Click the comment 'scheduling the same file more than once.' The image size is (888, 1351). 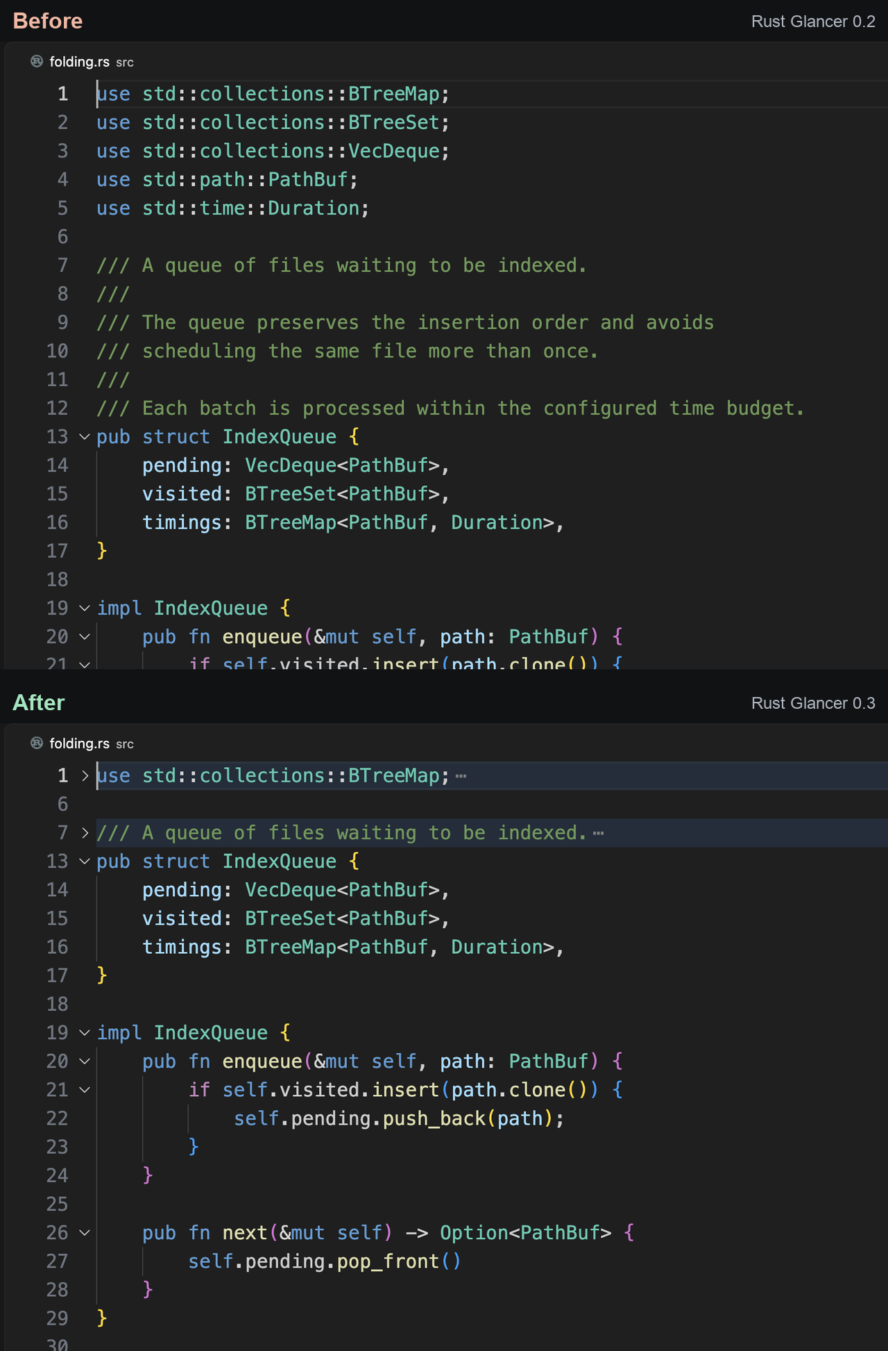(370, 351)
